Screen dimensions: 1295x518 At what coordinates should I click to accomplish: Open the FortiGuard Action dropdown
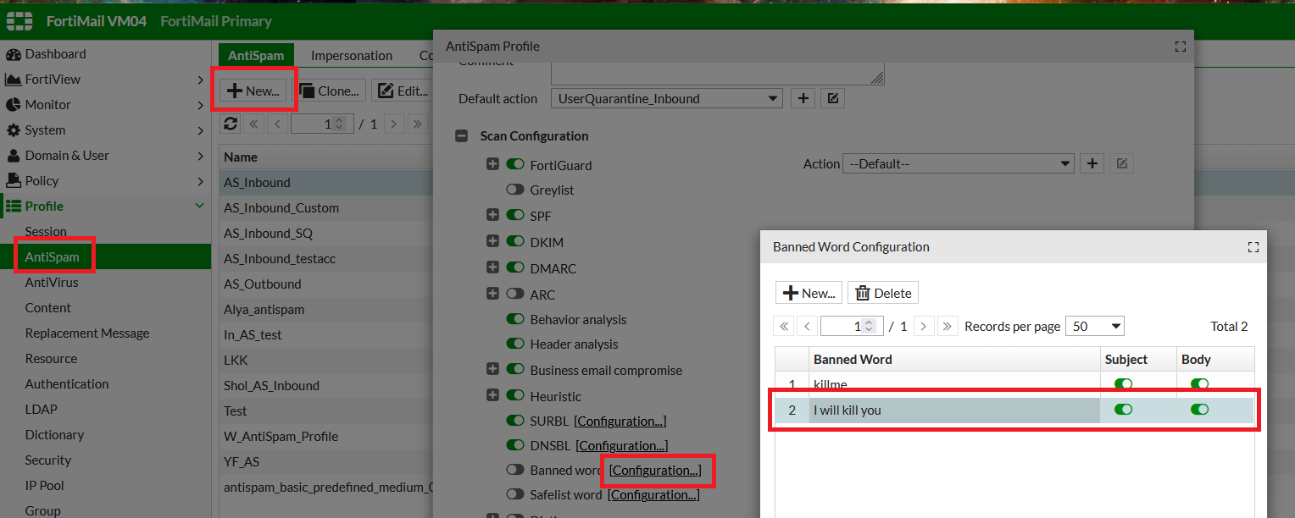coord(959,164)
